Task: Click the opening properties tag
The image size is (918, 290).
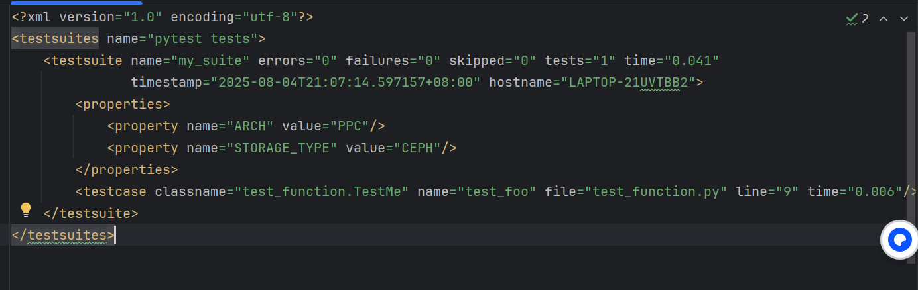Action: (x=123, y=105)
